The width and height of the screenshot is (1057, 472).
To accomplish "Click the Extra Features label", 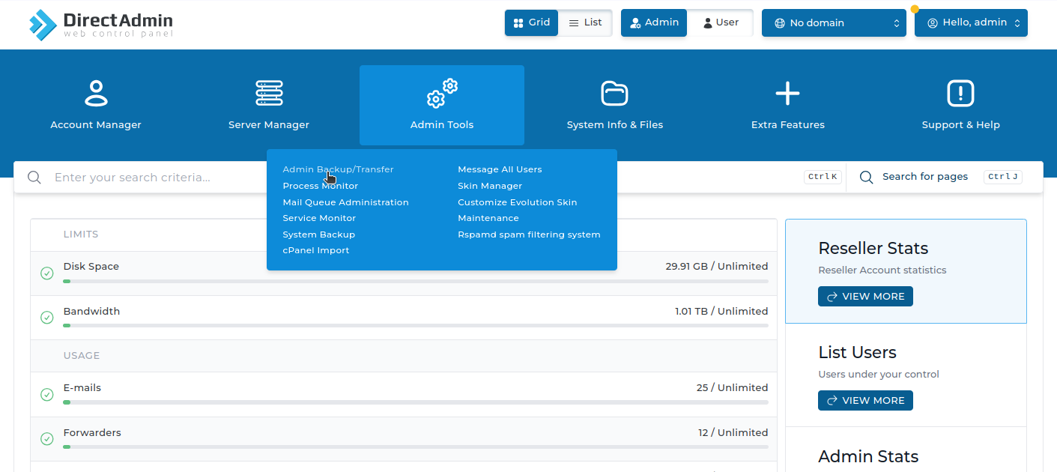I will click(x=788, y=125).
